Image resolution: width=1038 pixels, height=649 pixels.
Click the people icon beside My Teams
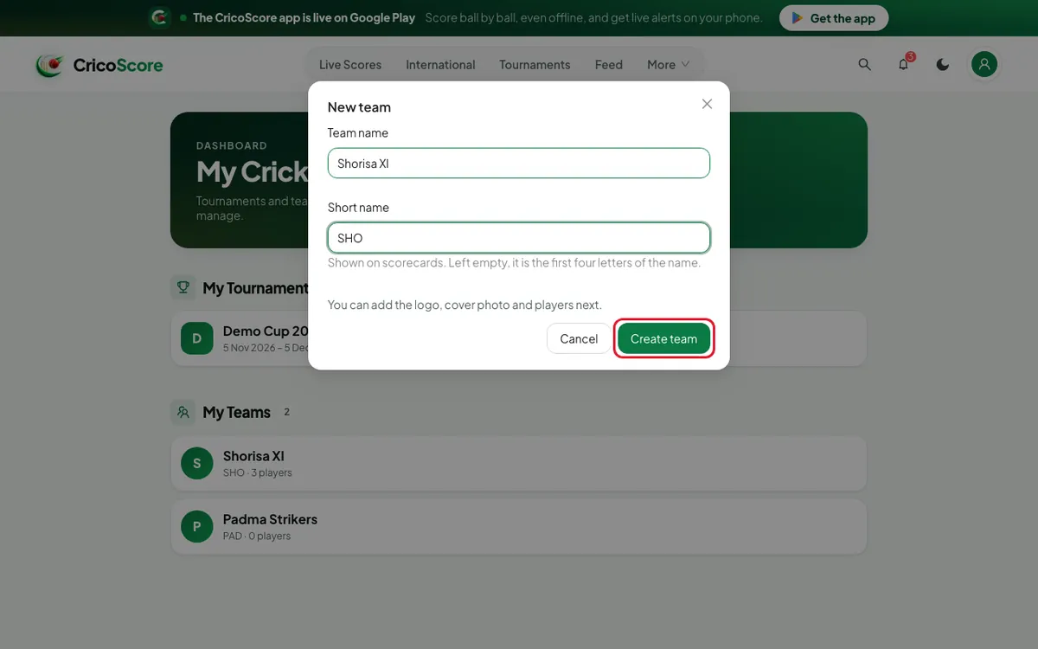pos(183,412)
